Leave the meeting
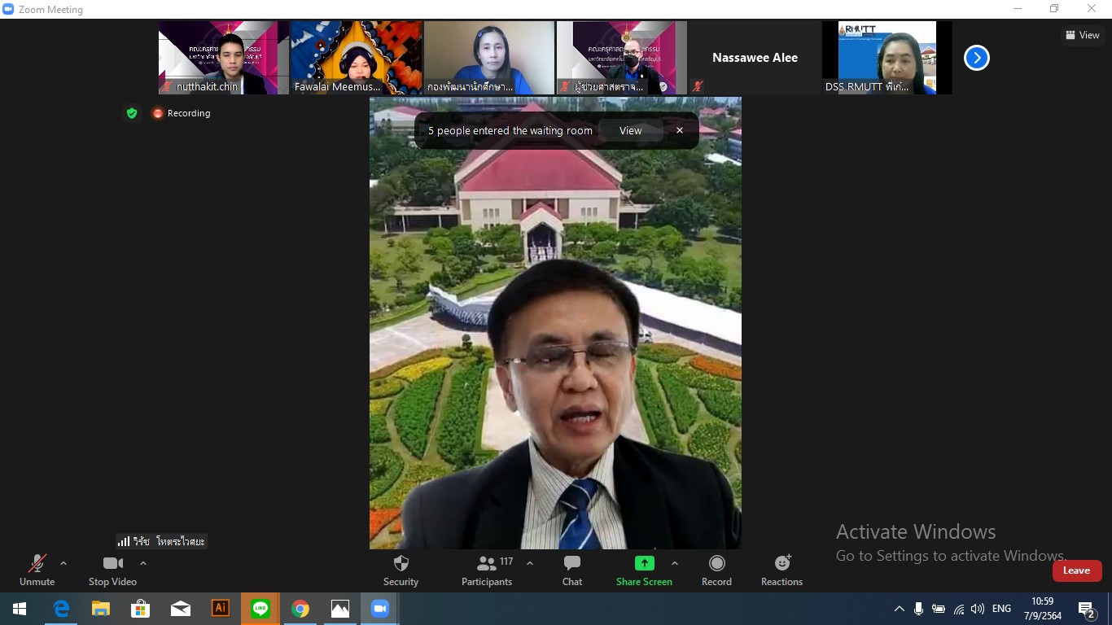Image resolution: width=1112 pixels, height=625 pixels. [x=1076, y=570]
